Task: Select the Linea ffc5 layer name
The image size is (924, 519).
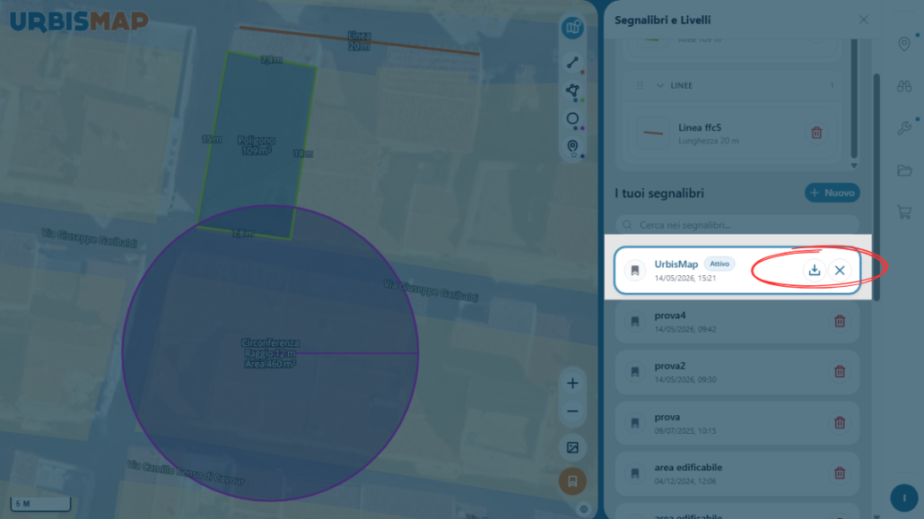Action: coord(700,127)
